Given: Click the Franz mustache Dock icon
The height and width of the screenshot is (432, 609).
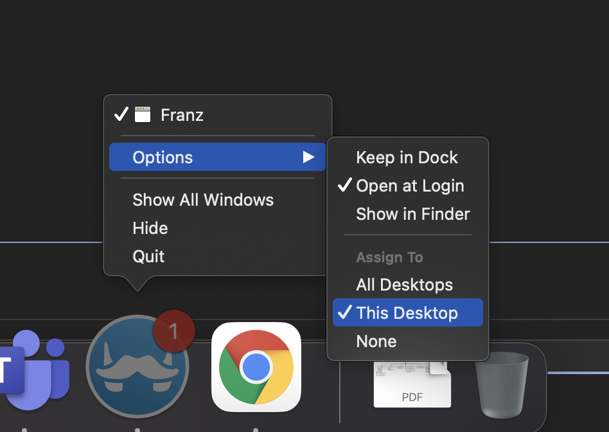Looking at the screenshot, I should (x=137, y=366).
